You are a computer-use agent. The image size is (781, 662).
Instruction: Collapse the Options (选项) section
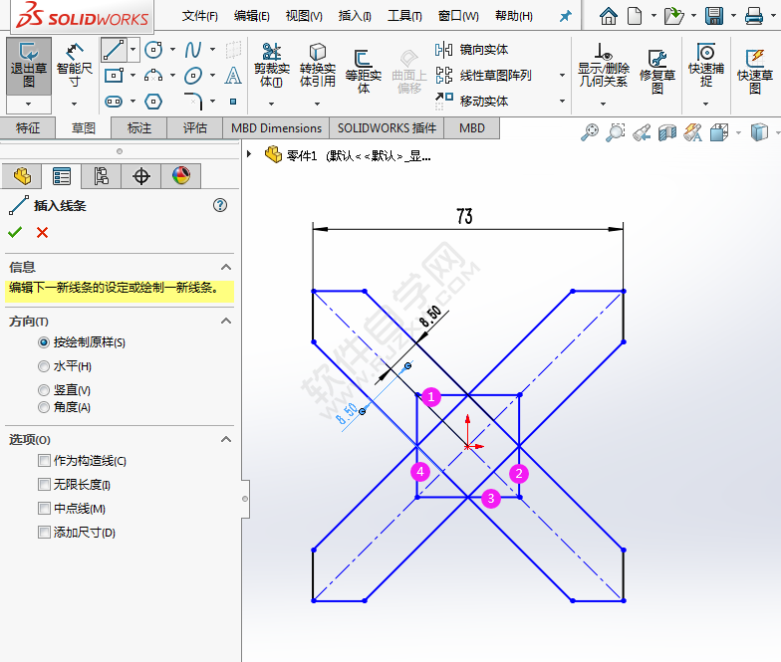pyautogui.click(x=226, y=439)
